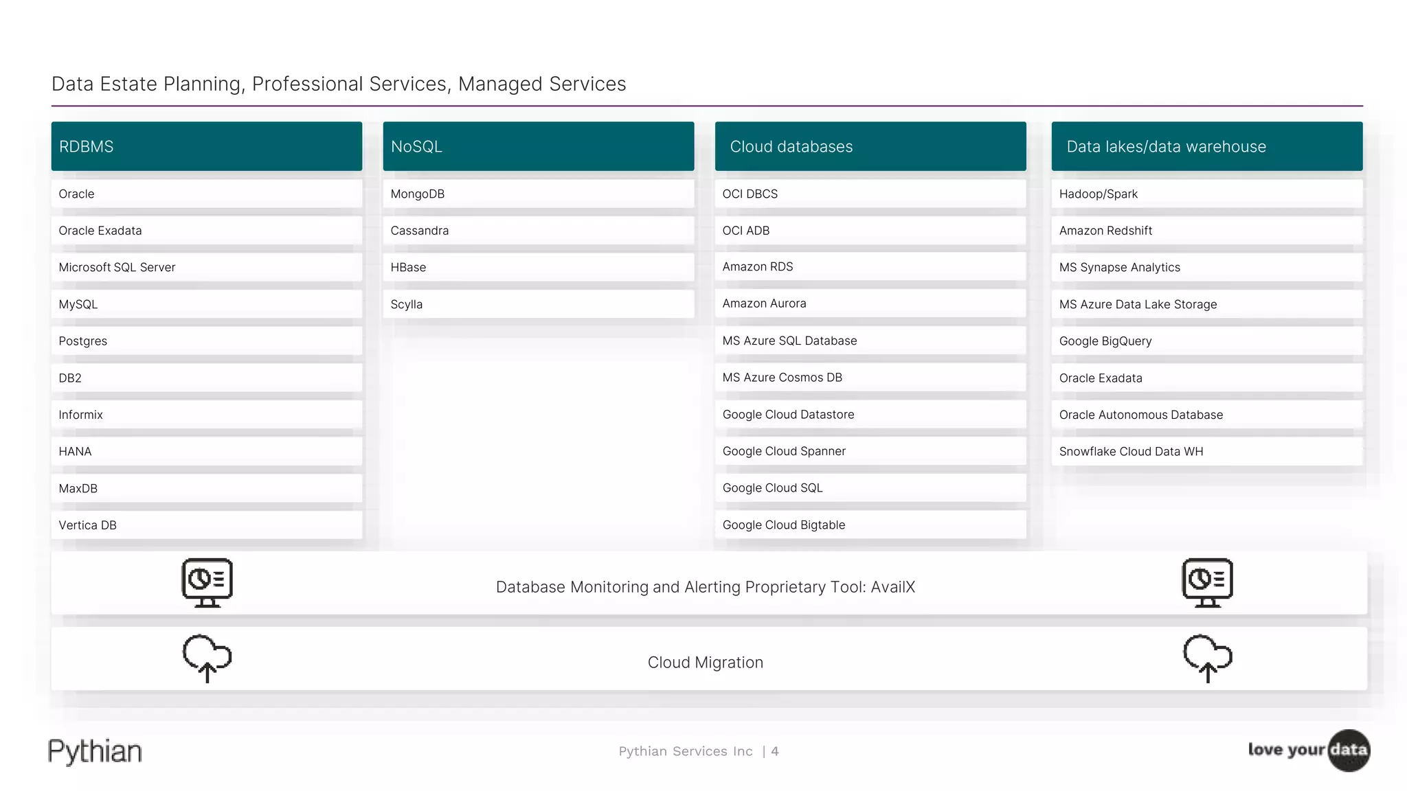Screen dimensions: 1407x791
Task: Click the Pythian Services Inc footer text
Action: point(685,751)
